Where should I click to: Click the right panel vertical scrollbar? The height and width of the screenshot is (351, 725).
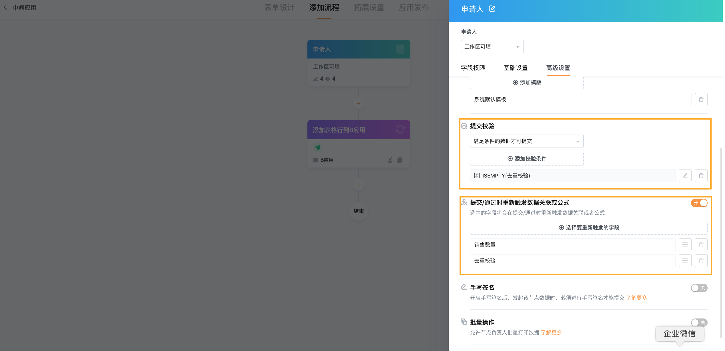(721, 243)
